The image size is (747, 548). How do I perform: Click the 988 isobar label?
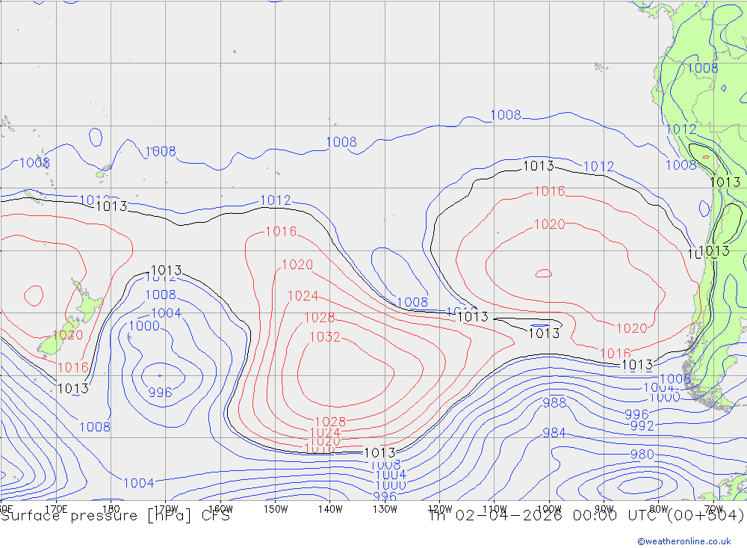pos(554,402)
